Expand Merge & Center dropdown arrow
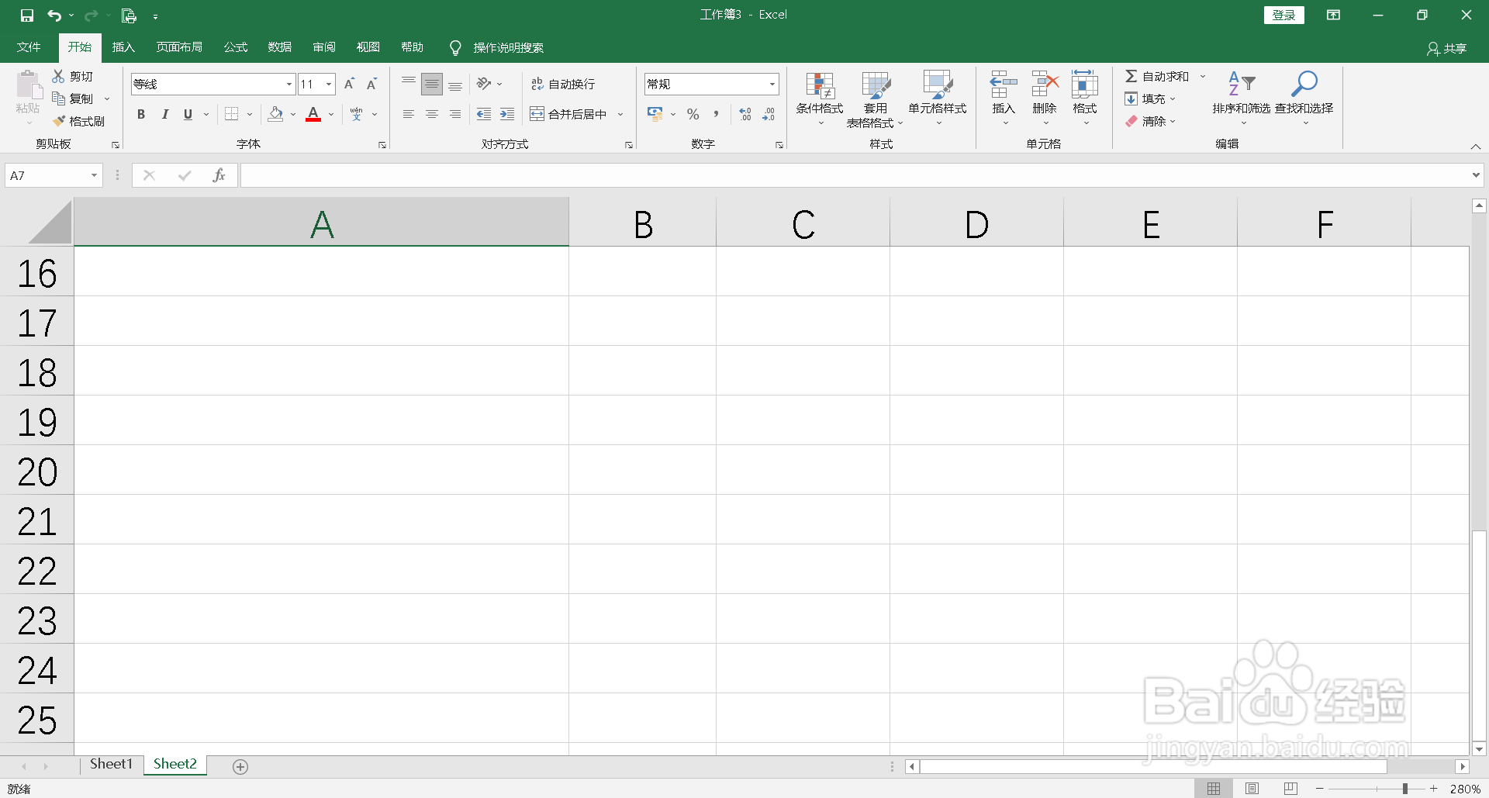The width and height of the screenshot is (1489, 798). [620, 114]
